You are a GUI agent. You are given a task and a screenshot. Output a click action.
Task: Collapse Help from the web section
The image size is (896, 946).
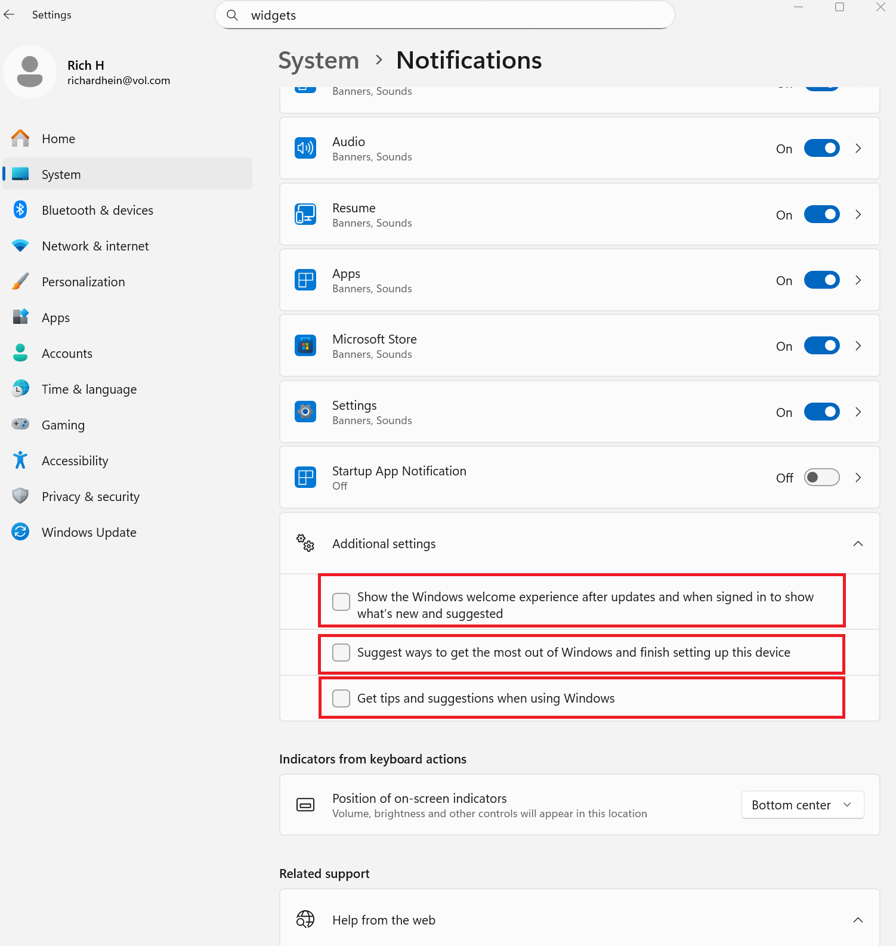click(x=858, y=920)
